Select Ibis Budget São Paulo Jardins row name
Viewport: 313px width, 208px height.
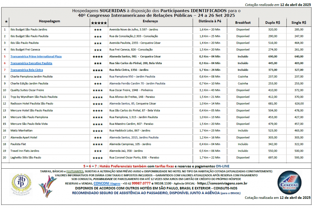29,30
